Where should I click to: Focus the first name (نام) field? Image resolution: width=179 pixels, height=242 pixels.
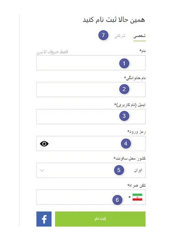click(x=91, y=63)
